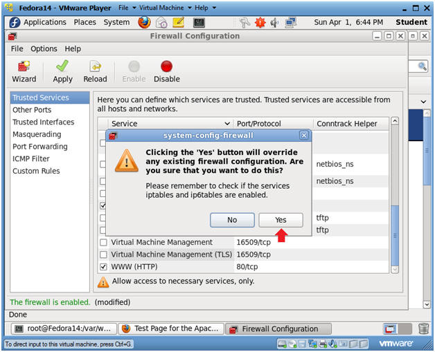Choose No in the dialog
The image size is (435, 352).
click(x=232, y=220)
